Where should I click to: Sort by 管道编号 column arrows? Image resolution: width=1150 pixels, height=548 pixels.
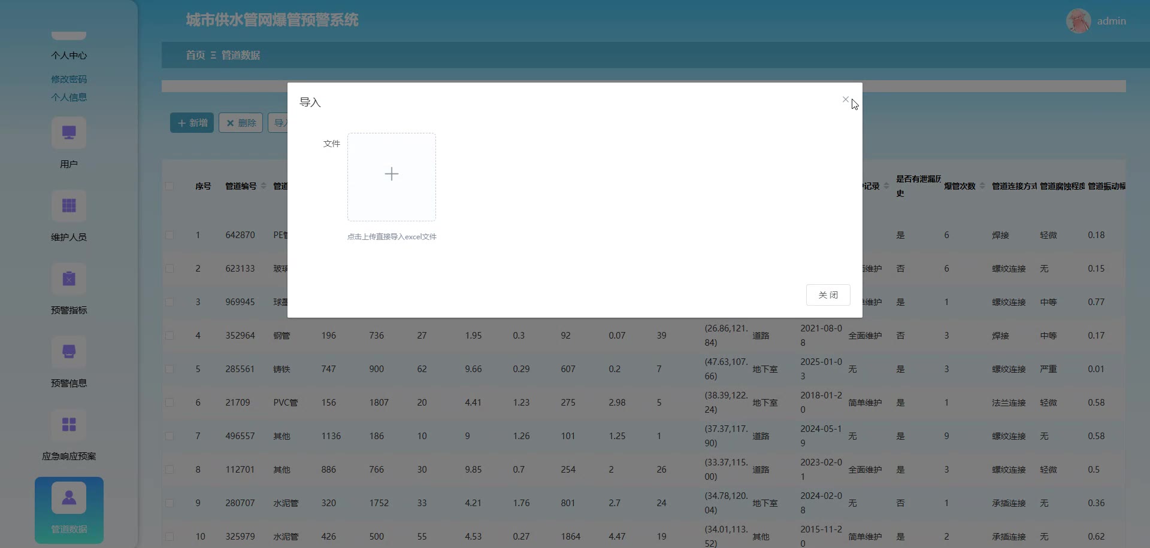(x=264, y=186)
